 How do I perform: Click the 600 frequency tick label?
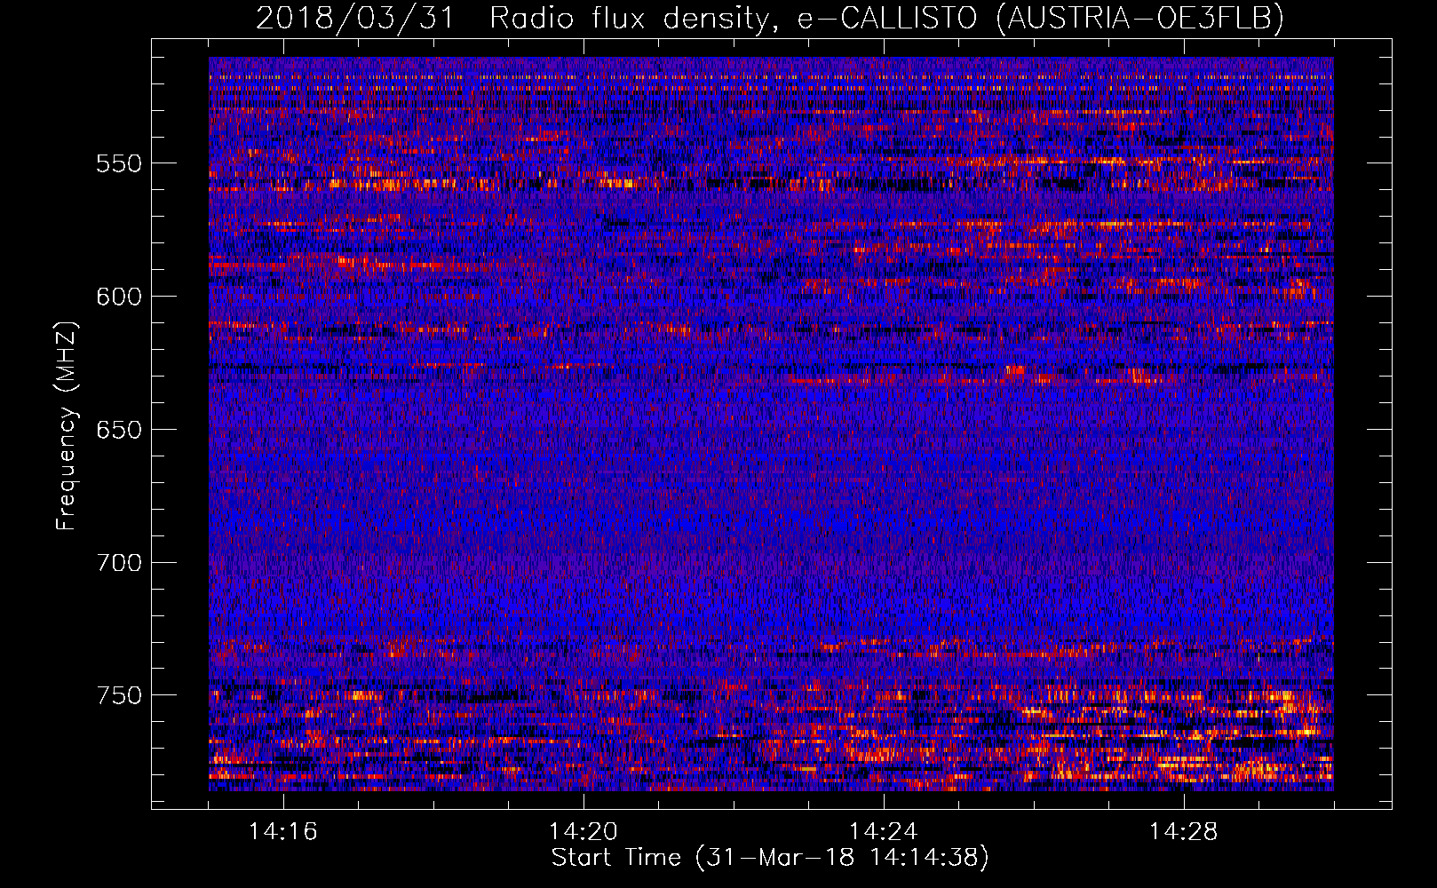[x=119, y=297]
